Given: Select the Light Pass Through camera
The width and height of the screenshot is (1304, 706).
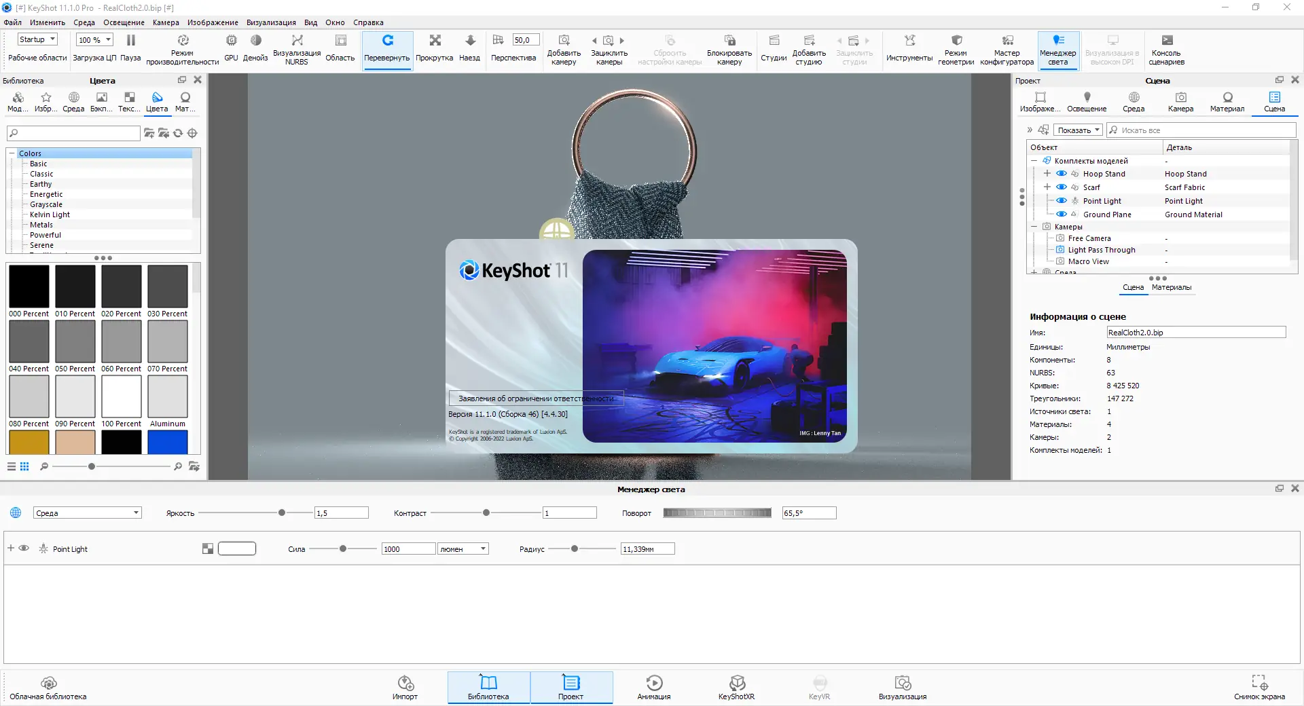Looking at the screenshot, I should click(1102, 250).
